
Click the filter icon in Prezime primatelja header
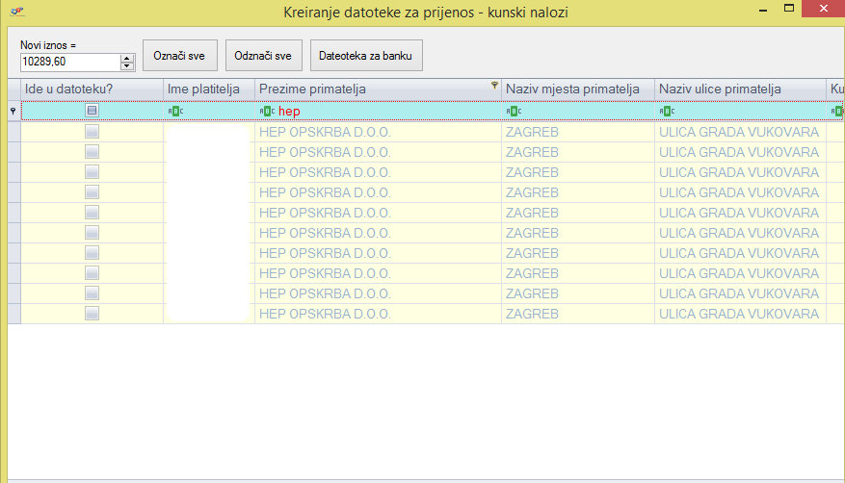tap(494, 86)
